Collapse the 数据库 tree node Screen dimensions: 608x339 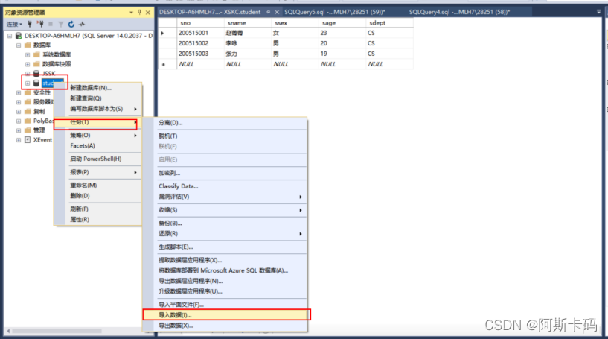pos(19,45)
